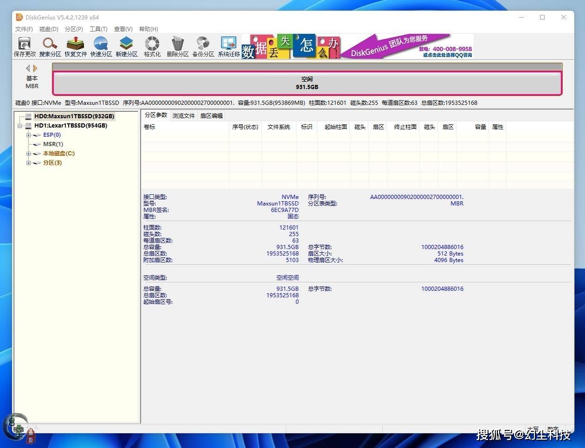Open the 备份分区 backup partition tool
585x448 pixels.
[203, 47]
